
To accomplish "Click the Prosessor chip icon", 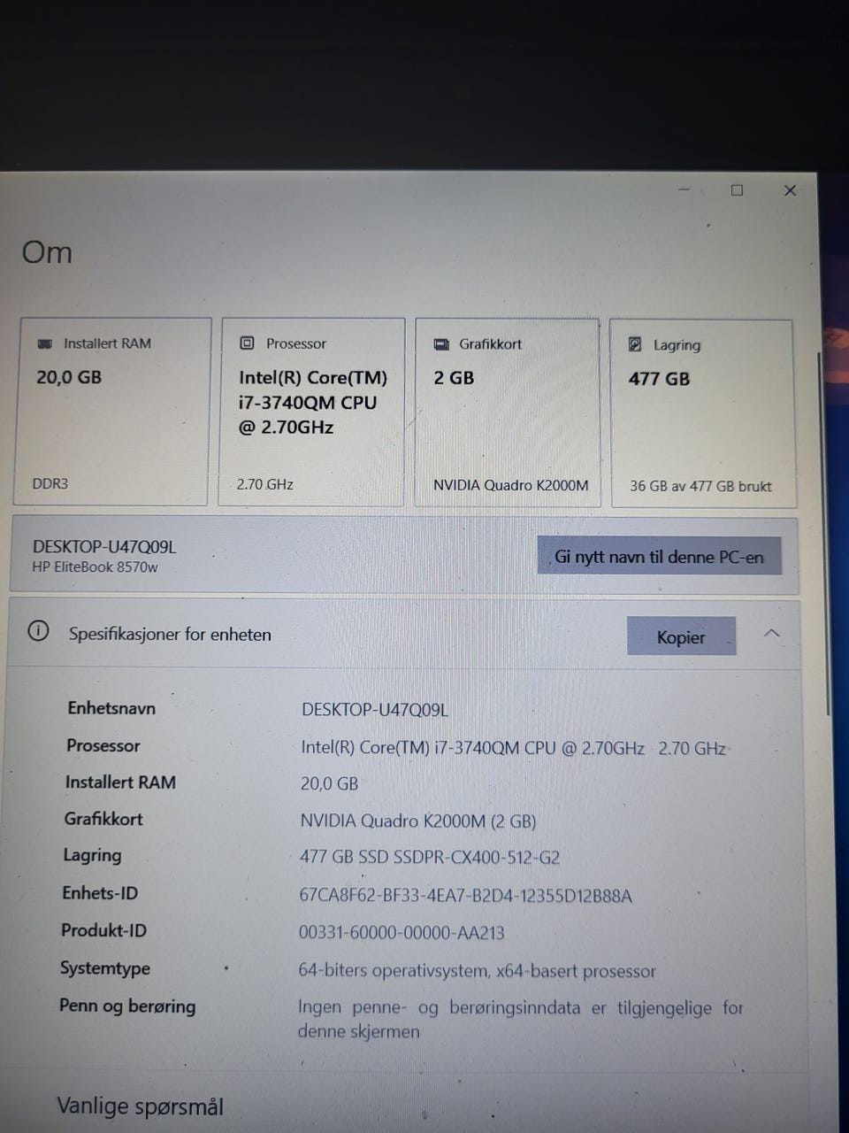I will click(x=248, y=343).
